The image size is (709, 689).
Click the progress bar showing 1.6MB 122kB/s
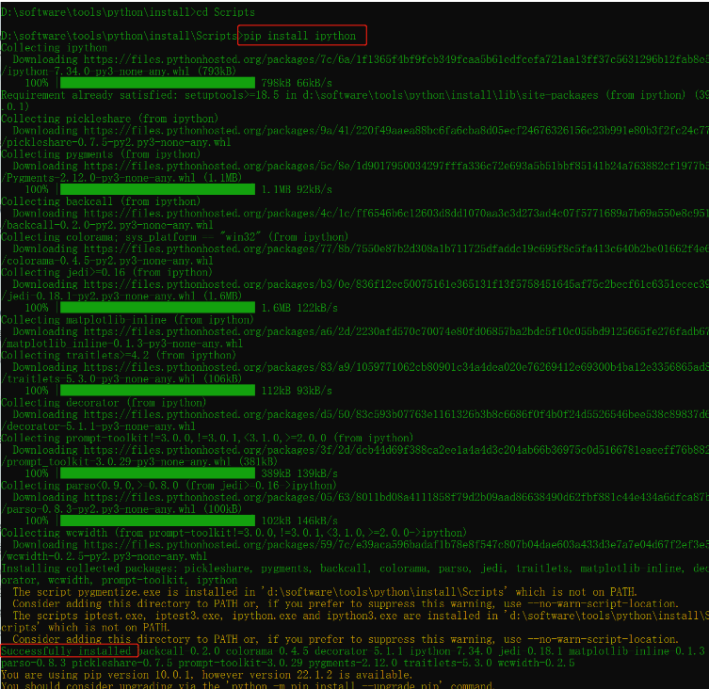157,308
